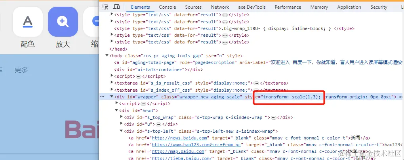
Task: Click the ellipsis actions beside wrapper row
Action: pyautogui.click(x=102, y=96)
